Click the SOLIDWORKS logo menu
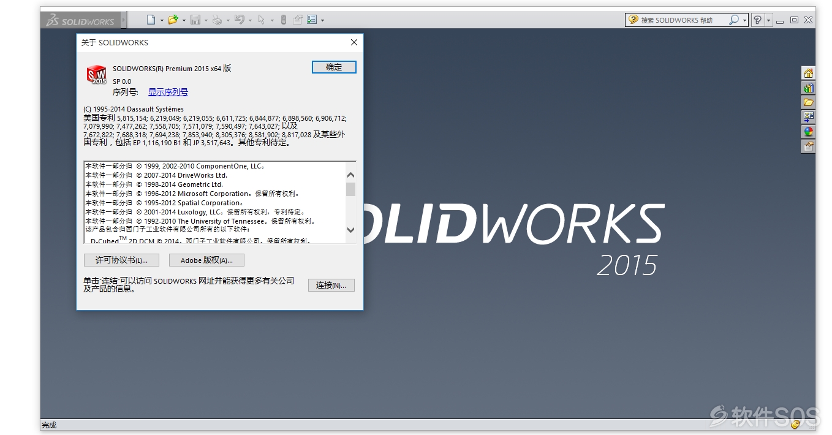832x435 pixels. coord(80,20)
